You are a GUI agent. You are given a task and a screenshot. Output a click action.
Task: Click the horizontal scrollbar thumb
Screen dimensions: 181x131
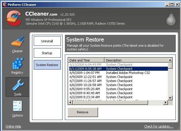pyautogui.click(x=110, y=102)
